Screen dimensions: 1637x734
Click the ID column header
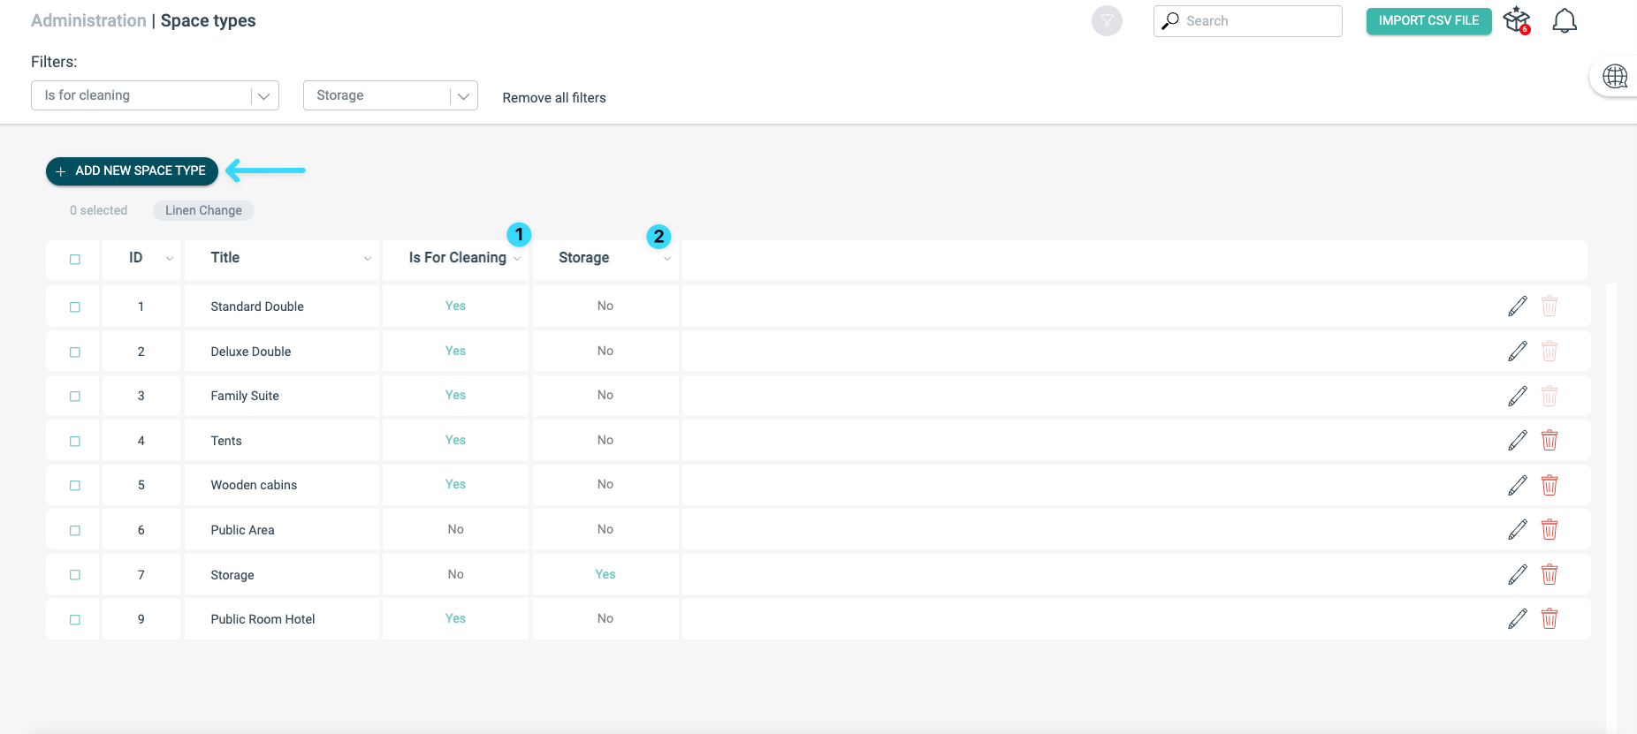point(135,258)
